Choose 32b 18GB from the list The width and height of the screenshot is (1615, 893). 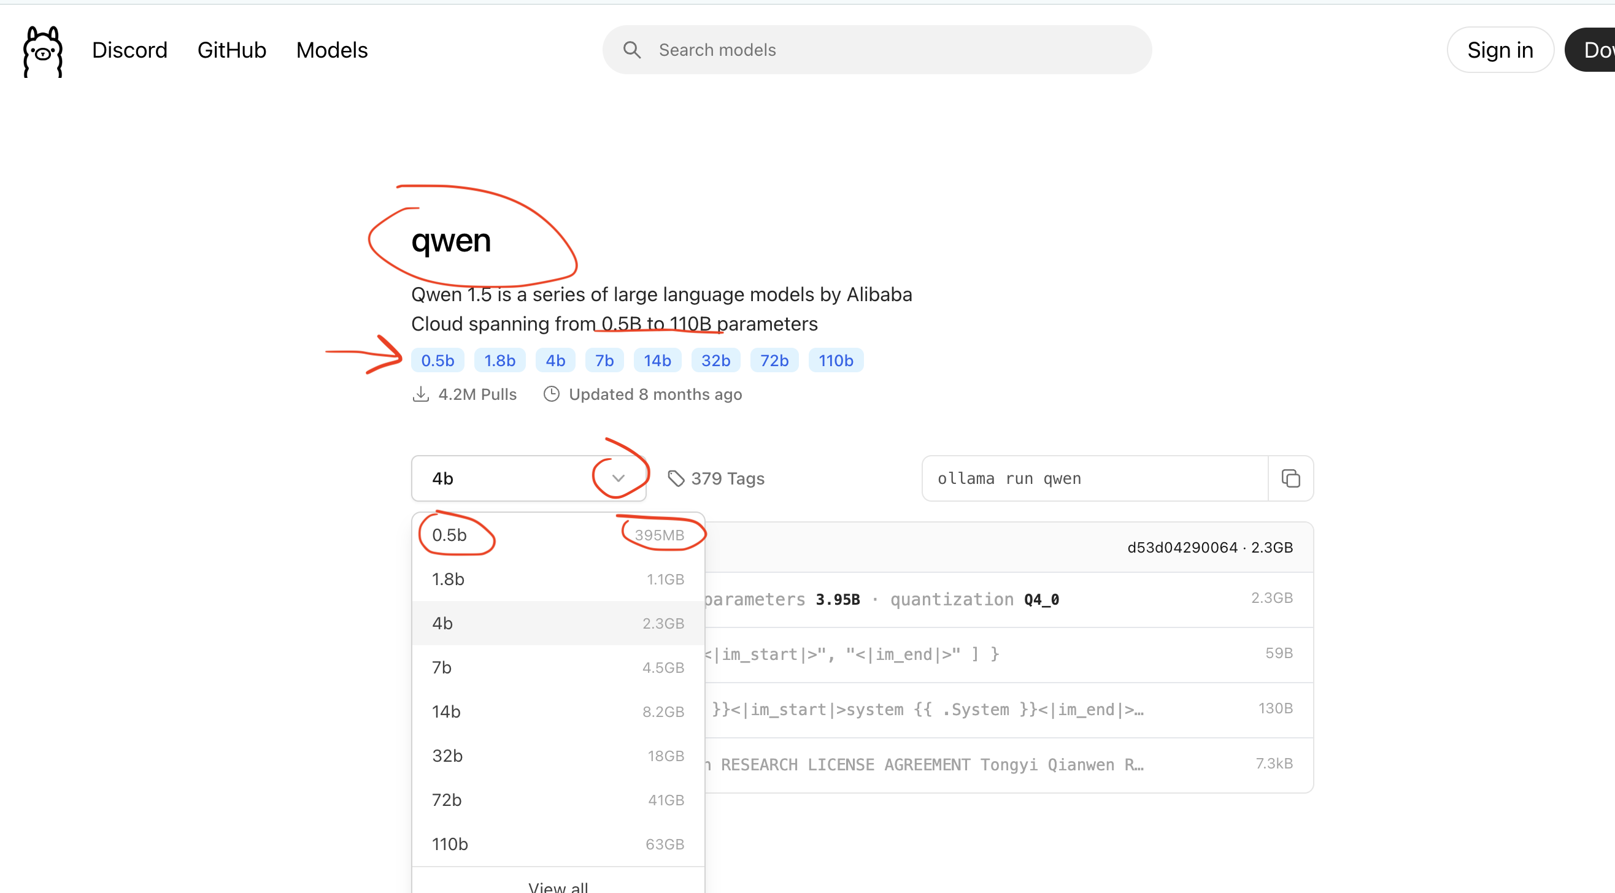pos(558,756)
